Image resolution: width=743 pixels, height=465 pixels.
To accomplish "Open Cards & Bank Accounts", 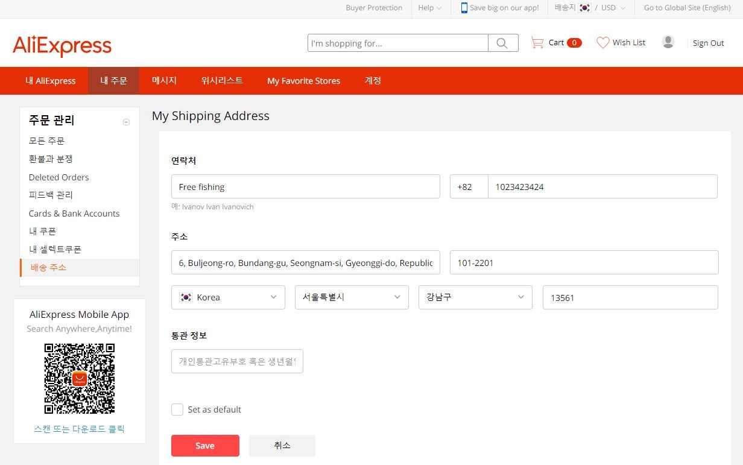I will point(74,214).
